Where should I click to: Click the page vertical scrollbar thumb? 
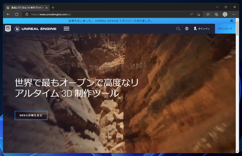(x=238, y=29)
